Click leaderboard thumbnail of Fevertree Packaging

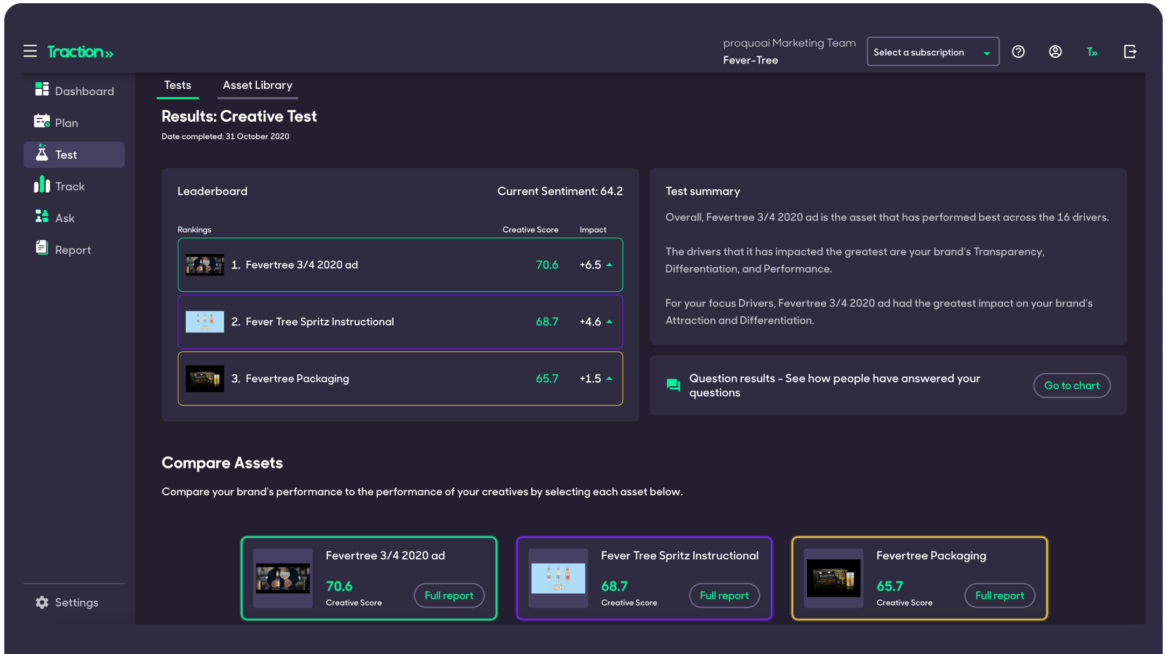click(x=205, y=379)
